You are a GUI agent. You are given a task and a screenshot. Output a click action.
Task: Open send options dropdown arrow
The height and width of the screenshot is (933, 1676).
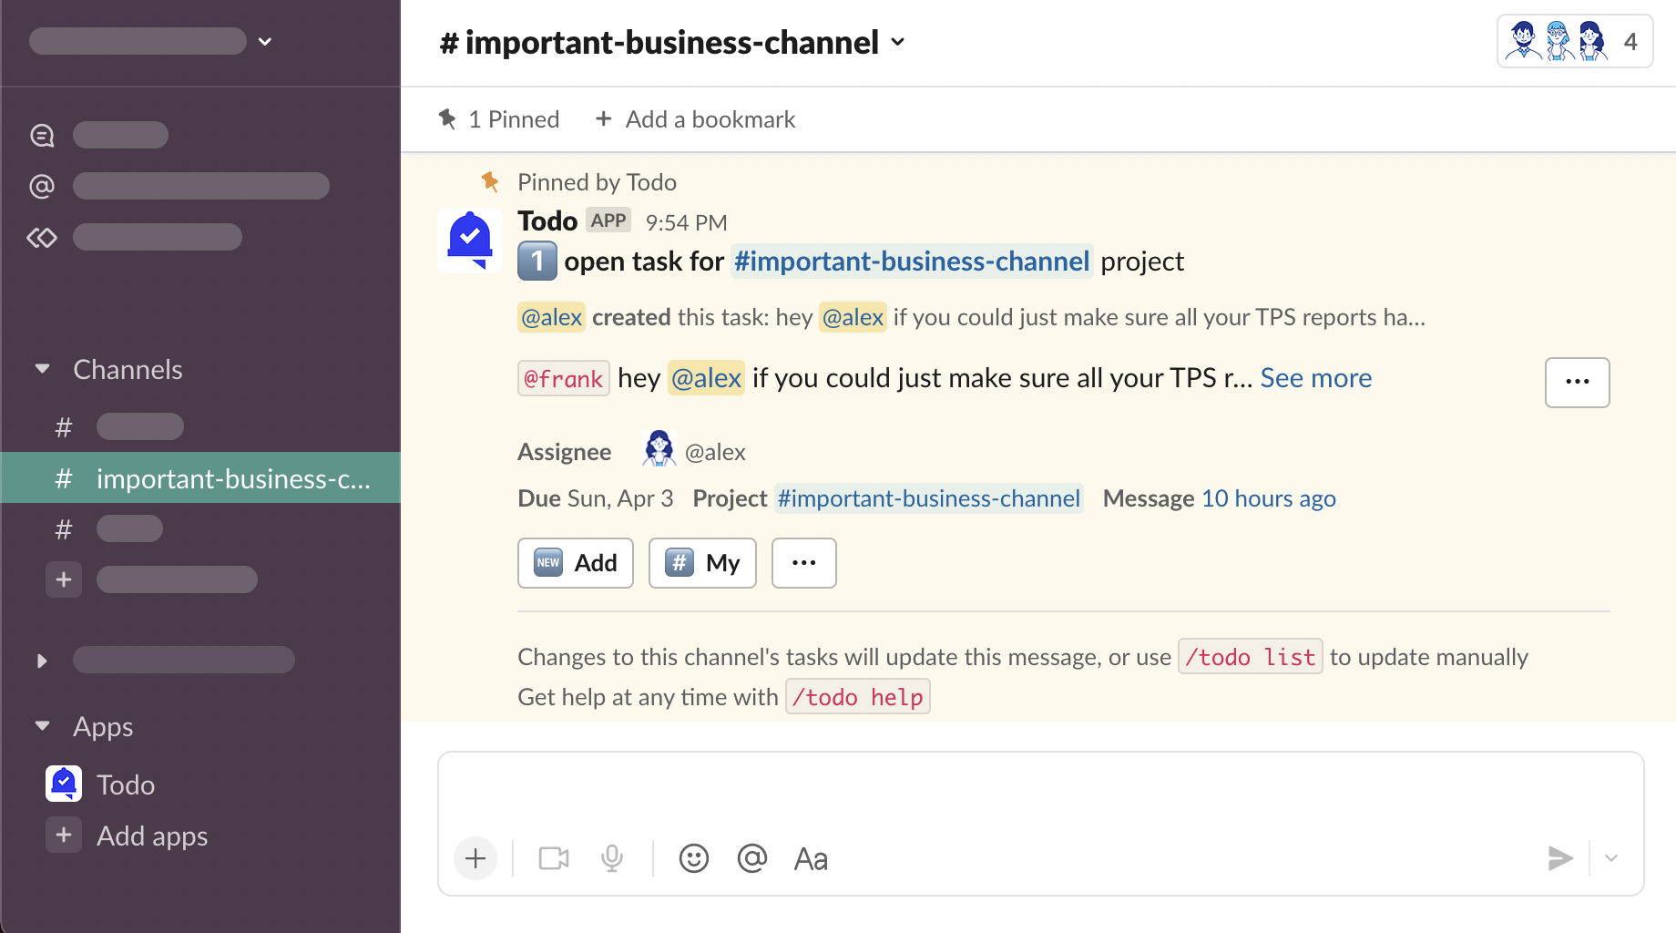pos(1611,858)
